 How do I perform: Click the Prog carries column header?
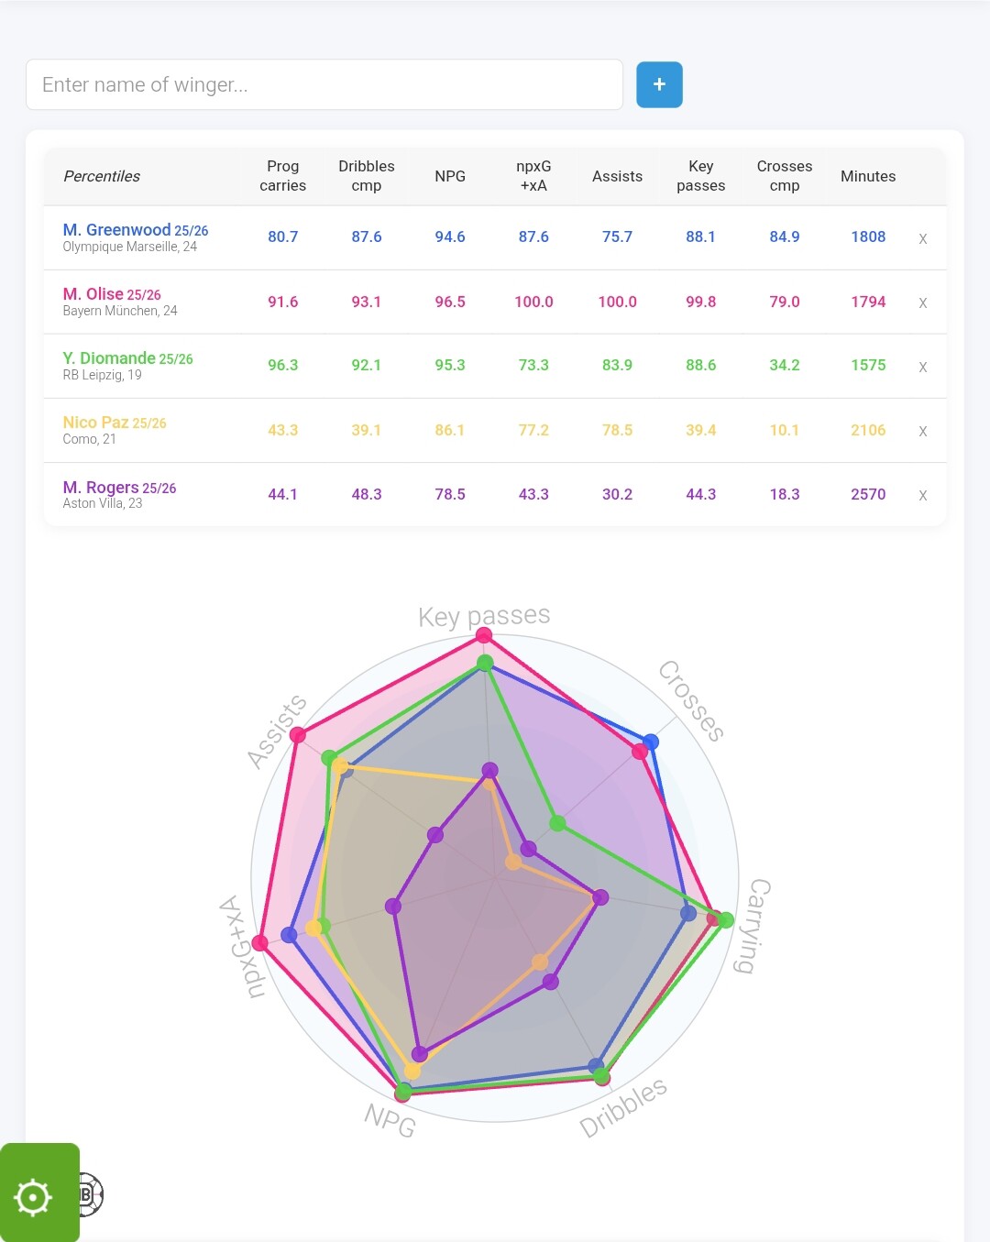pyautogui.click(x=282, y=176)
